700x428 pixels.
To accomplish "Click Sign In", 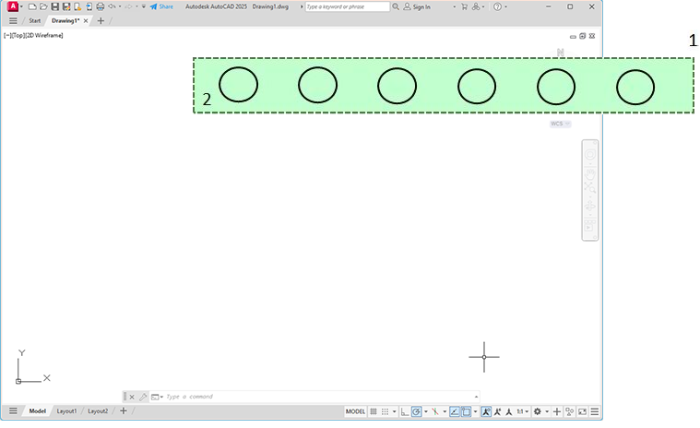I will (x=417, y=6).
